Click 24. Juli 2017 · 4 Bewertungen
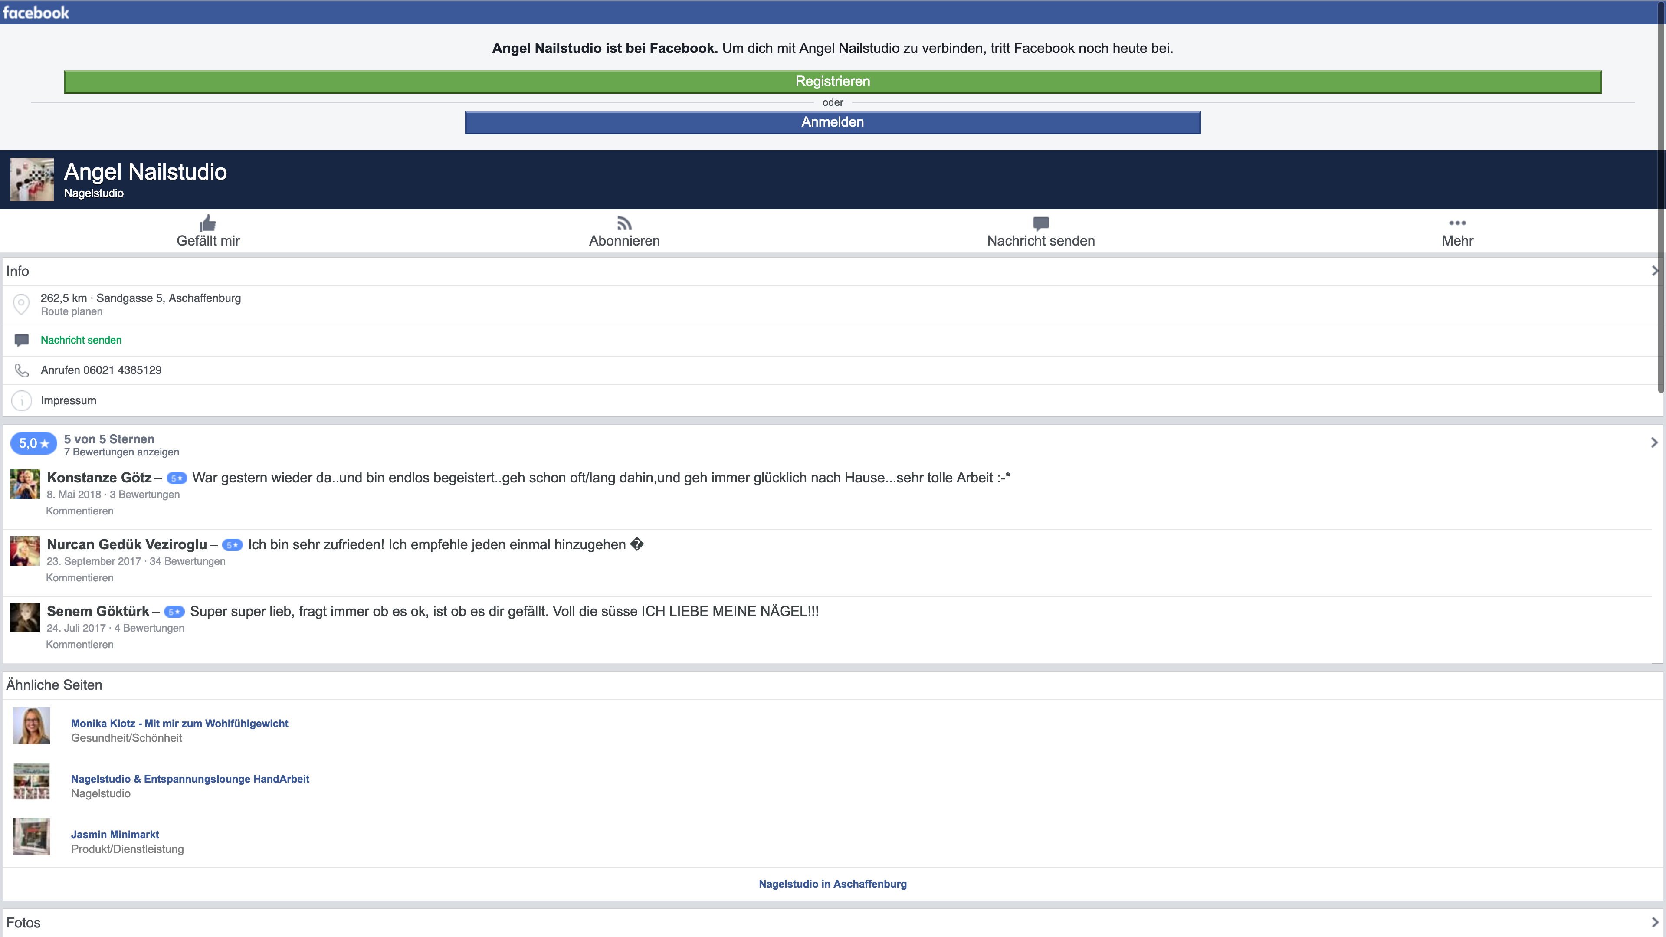This screenshot has height=937, width=1666. point(115,628)
